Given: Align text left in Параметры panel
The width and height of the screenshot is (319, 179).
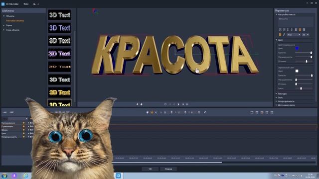Looking at the screenshot, I should (296, 30).
